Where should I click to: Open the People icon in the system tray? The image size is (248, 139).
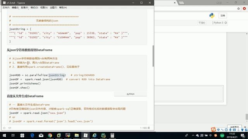[187, 136]
